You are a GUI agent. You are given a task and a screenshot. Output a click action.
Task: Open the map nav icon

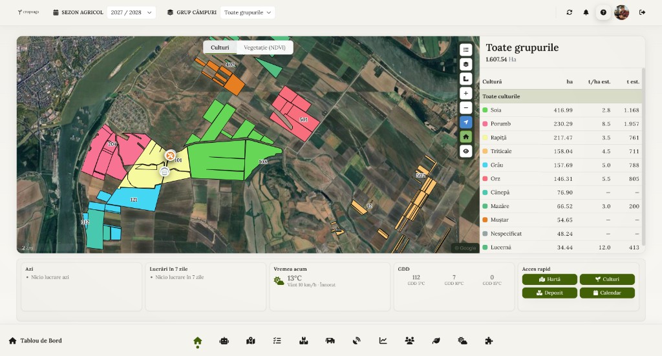251,340
